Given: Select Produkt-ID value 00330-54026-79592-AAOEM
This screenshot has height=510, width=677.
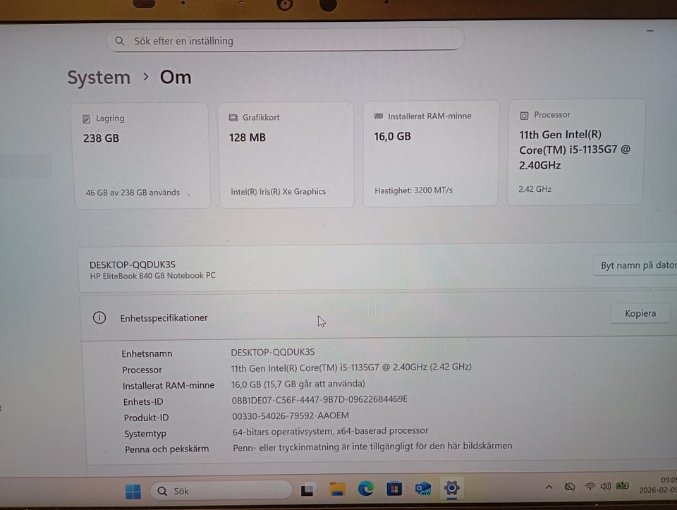Looking at the screenshot, I should (x=291, y=415).
